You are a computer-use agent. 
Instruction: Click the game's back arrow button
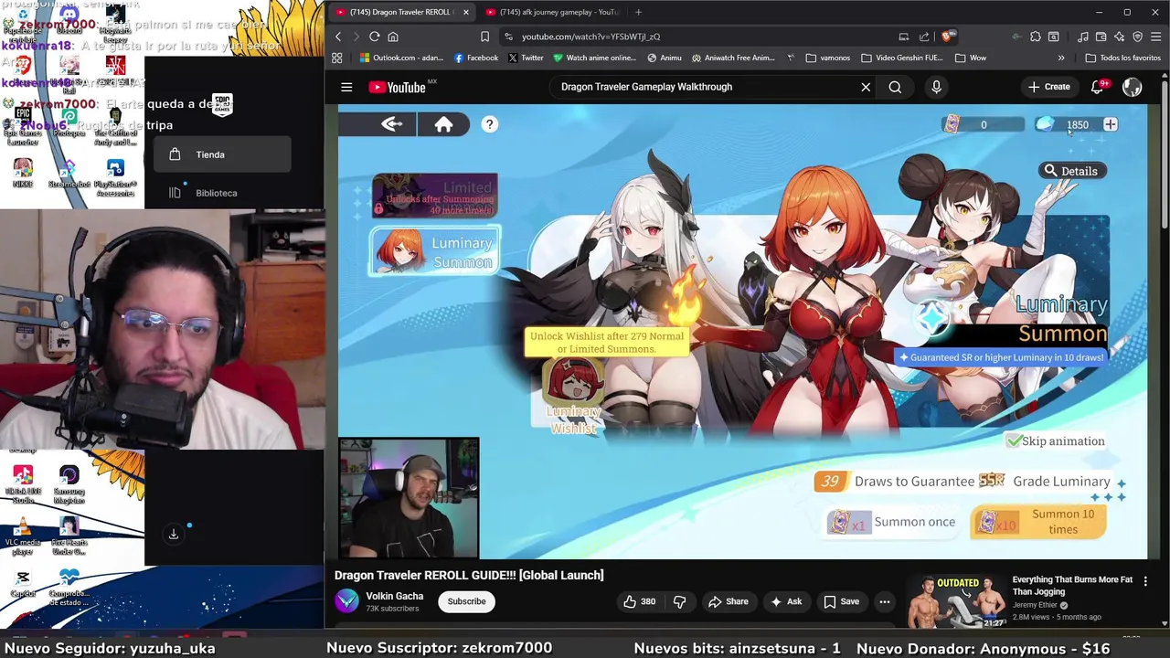coord(392,124)
